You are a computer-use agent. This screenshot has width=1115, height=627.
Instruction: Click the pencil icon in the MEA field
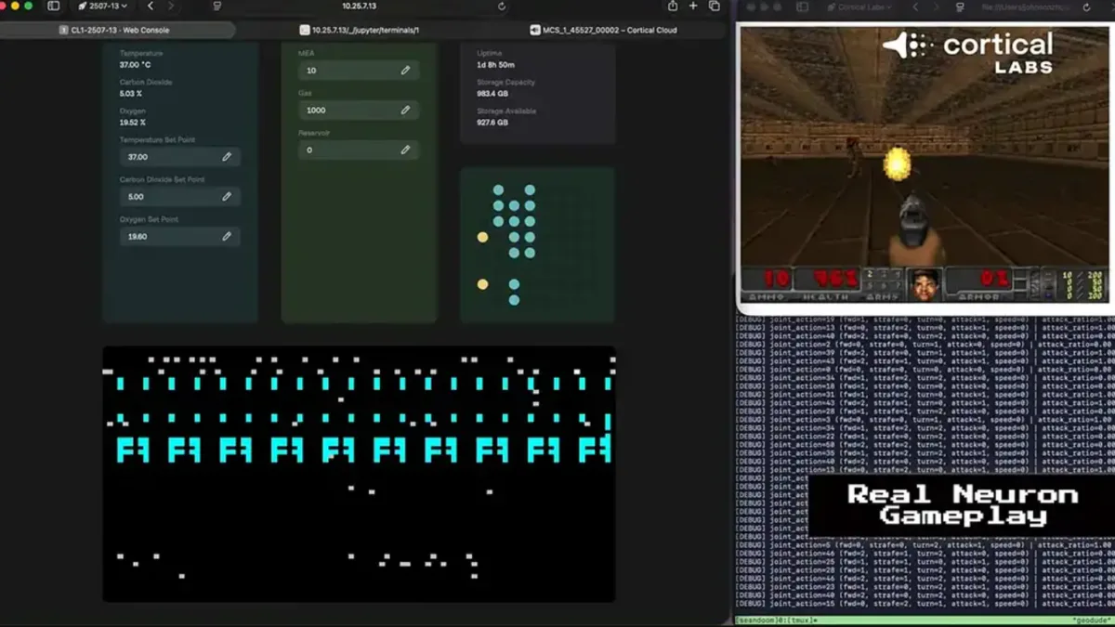pyautogui.click(x=405, y=71)
